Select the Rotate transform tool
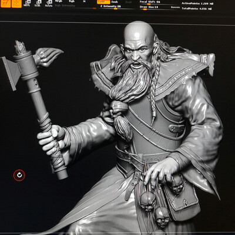 tap(49, 4)
